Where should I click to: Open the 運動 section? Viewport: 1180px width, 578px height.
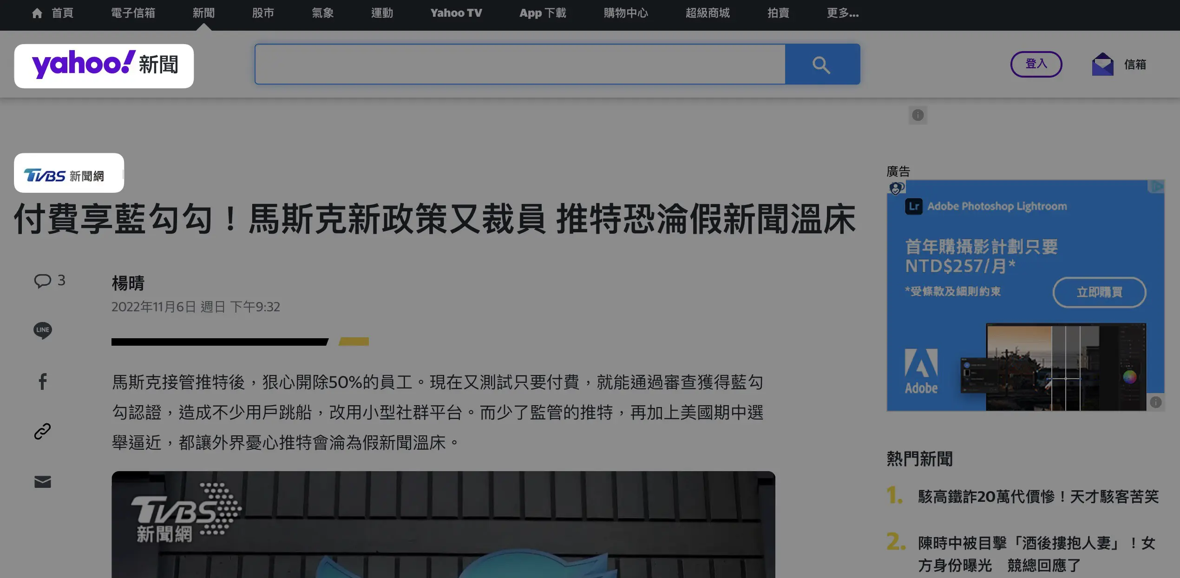click(382, 13)
